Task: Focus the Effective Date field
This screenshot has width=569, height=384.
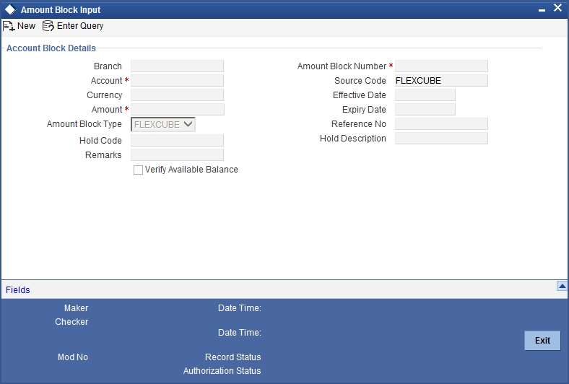Action: click(x=425, y=95)
